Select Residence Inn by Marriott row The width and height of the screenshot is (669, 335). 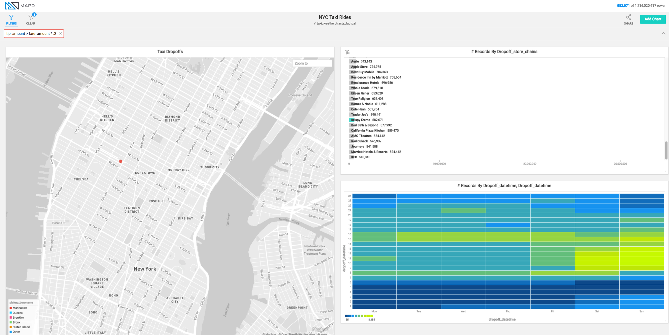click(376, 77)
